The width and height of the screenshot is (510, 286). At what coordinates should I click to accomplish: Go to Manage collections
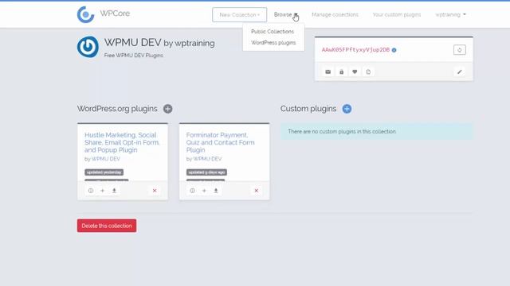[335, 14]
